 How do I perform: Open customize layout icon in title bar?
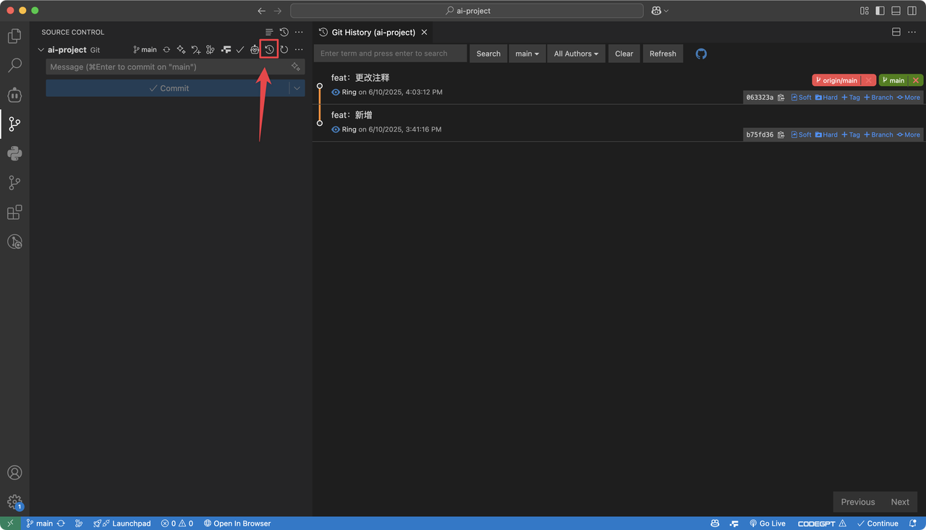(864, 11)
